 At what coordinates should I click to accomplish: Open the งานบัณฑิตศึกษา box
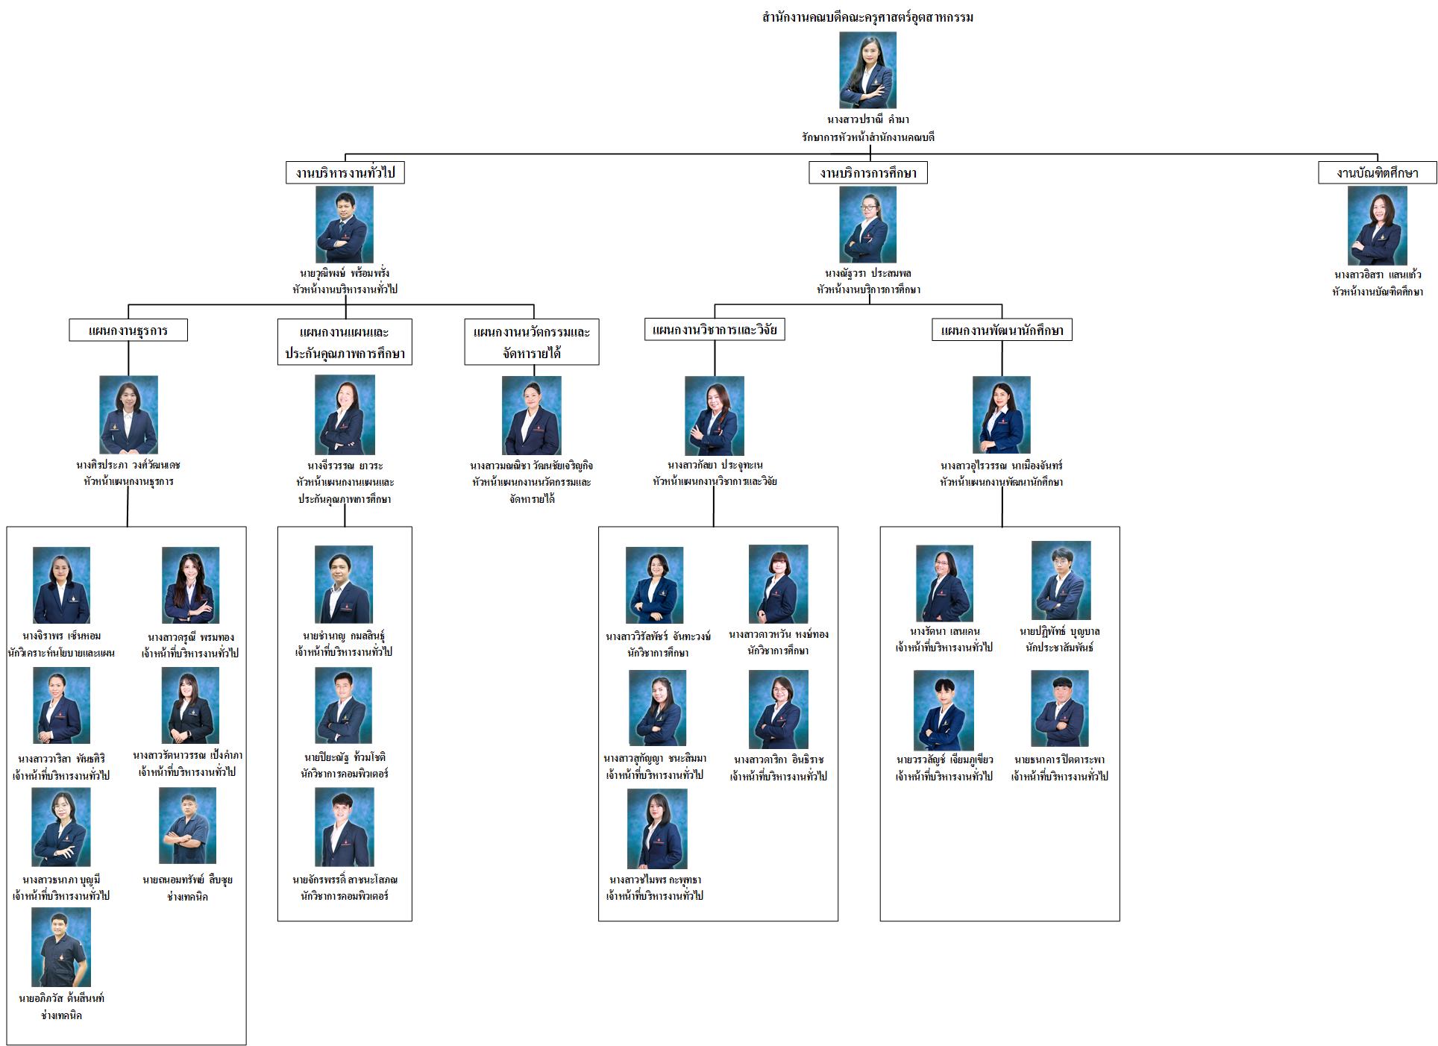[x=1377, y=173]
